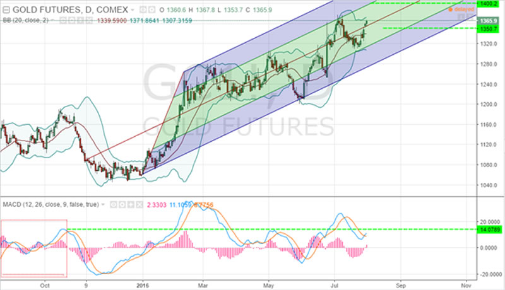
Task: Select the dashed green line at 1350.7
Action: click(430, 28)
